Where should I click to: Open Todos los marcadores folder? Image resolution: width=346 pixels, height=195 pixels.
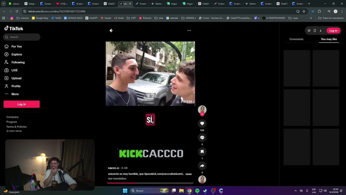click(x=331, y=18)
